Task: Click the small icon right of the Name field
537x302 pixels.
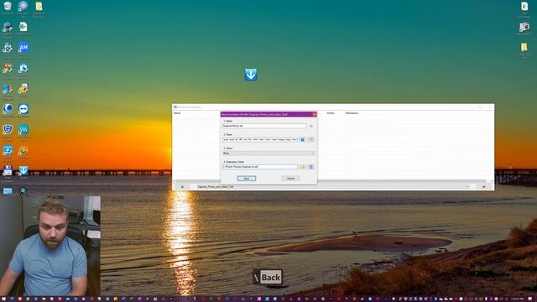Action: pyautogui.click(x=311, y=126)
